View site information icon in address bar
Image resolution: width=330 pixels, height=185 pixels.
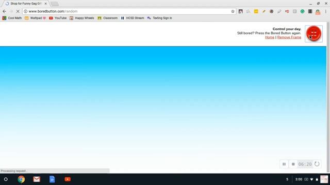26,11
